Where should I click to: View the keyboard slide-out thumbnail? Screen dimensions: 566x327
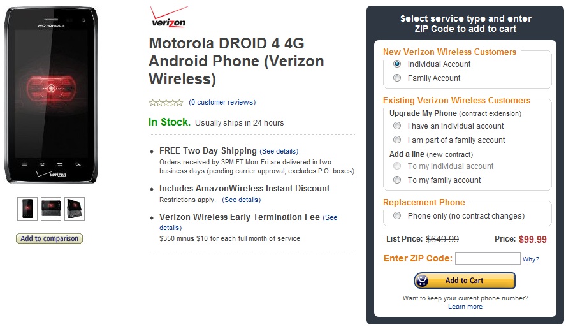[51, 208]
